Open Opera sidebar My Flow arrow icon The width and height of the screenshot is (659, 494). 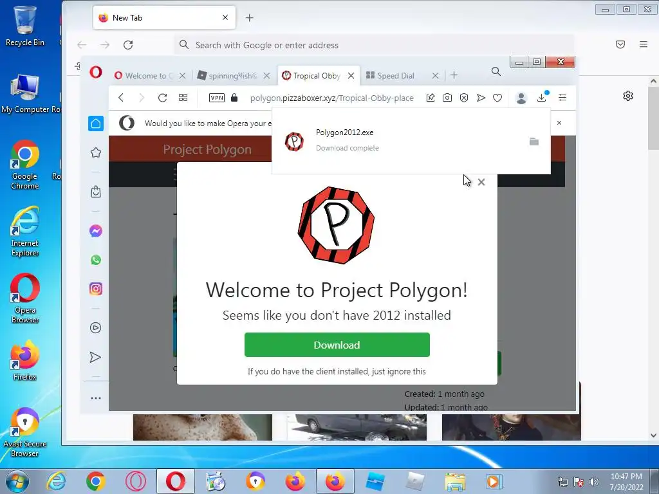pyautogui.click(x=95, y=357)
